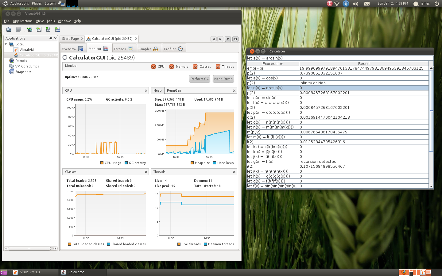Open the Tools menu
This screenshot has width=442, height=276.
[51, 21]
